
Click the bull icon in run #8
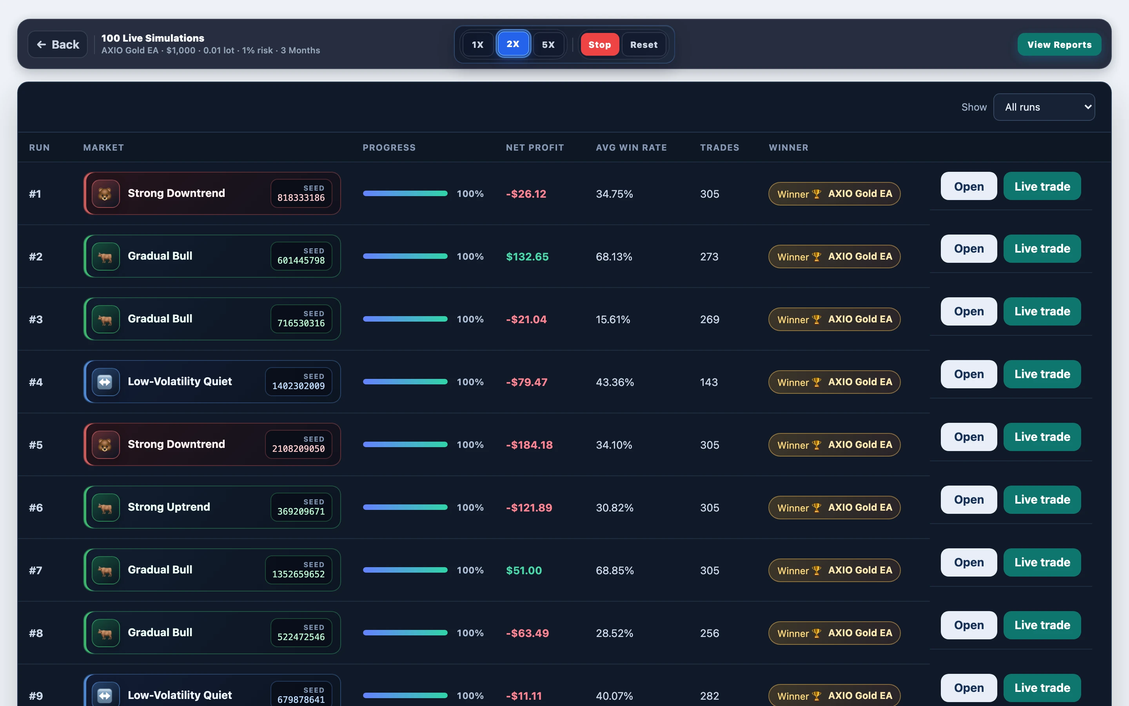105,633
